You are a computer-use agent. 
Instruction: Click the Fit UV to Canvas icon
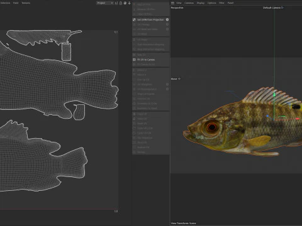point(134,60)
